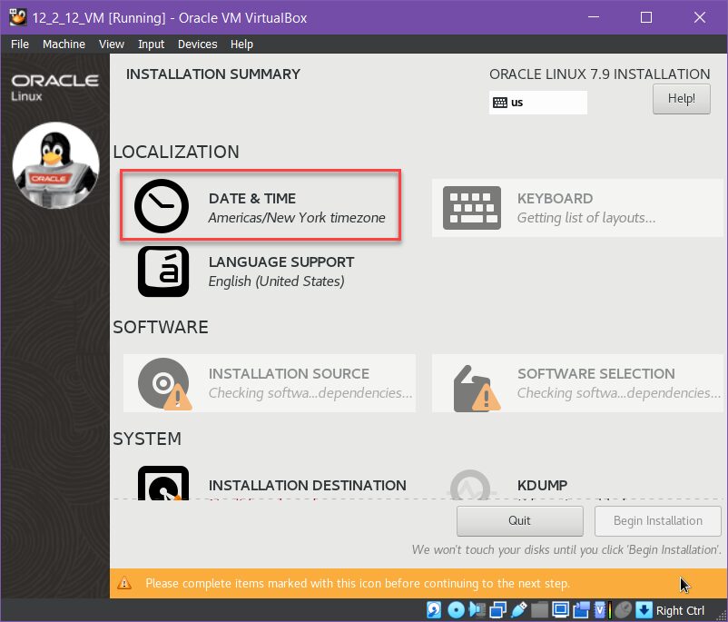The width and height of the screenshot is (728, 622).
Task: Click the 'LOCALIZATION' section heading
Action: click(x=176, y=152)
